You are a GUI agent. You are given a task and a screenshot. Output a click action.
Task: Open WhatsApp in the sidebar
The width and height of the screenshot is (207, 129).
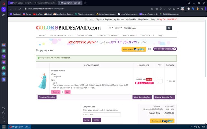(x=4, y=68)
